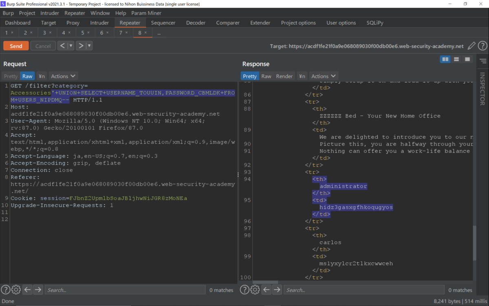Switch to the Decoder tab

[196, 23]
